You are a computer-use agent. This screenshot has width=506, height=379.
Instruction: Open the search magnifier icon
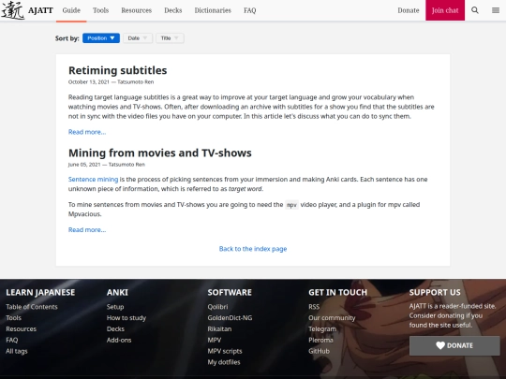point(475,10)
